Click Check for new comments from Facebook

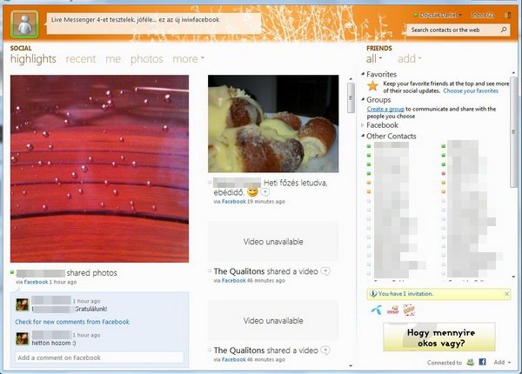[72, 322]
